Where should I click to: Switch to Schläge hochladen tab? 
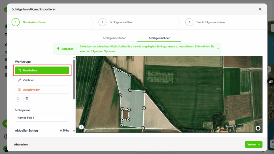[115, 38]
